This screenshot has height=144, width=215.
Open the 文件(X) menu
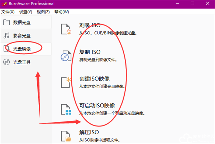tap(8, 12)
